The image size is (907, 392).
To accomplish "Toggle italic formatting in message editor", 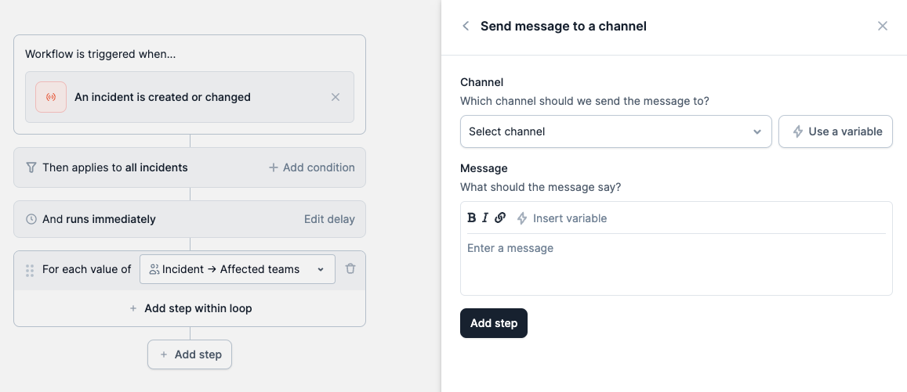I will tap(485, 218).
